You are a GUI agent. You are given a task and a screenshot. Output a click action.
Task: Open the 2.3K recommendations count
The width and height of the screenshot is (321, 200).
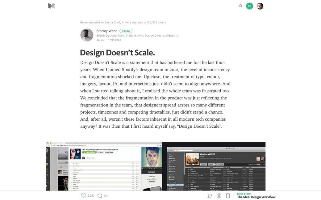[x=90, y=196]
